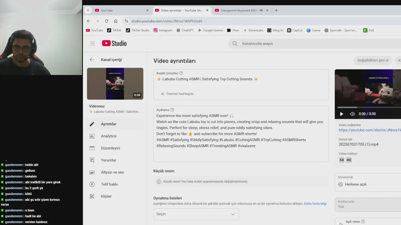Click info icon in Küçük resim notice
The image size is (401, 225).
click(x=159, y=182)
